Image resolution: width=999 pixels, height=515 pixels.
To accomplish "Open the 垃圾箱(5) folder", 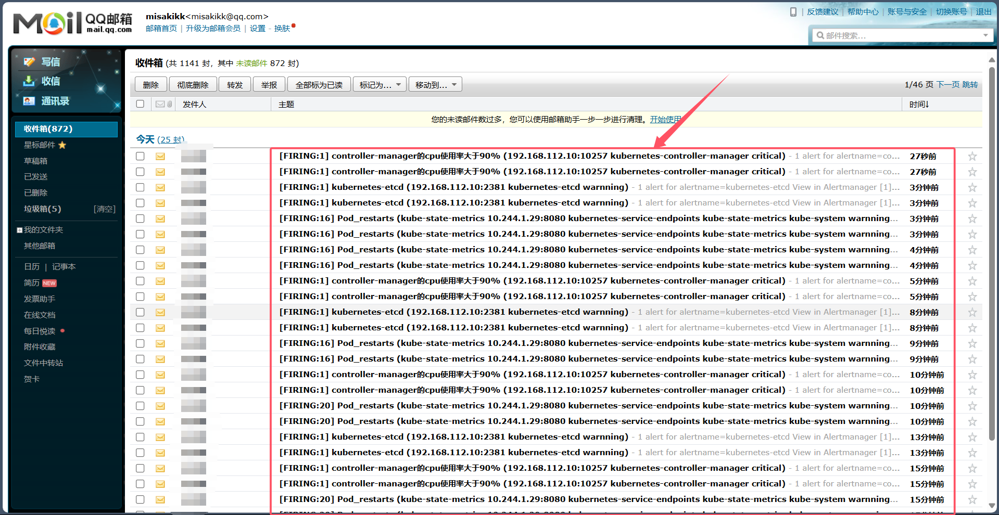I will (x=42, y=209).
